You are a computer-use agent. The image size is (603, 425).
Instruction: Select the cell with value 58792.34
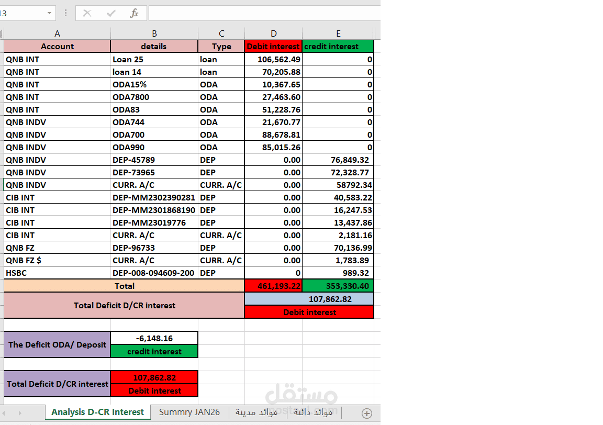click(338, 185)
